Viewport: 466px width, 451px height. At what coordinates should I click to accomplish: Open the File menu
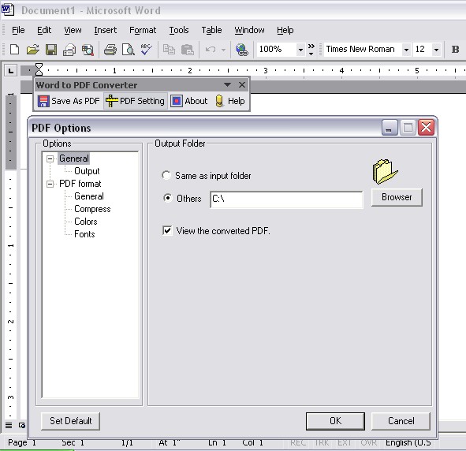click(18, 30)
